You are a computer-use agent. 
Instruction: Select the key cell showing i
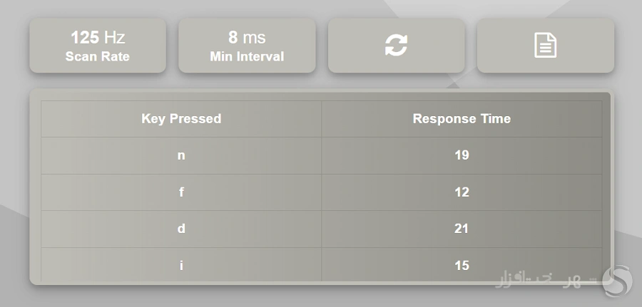(x=181, y=266)
